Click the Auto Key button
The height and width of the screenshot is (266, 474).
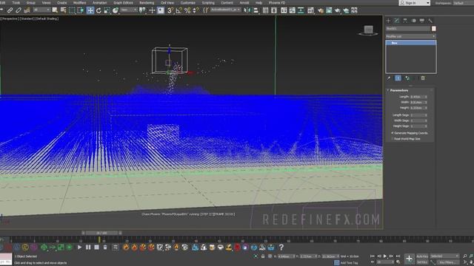coord(422,256)
